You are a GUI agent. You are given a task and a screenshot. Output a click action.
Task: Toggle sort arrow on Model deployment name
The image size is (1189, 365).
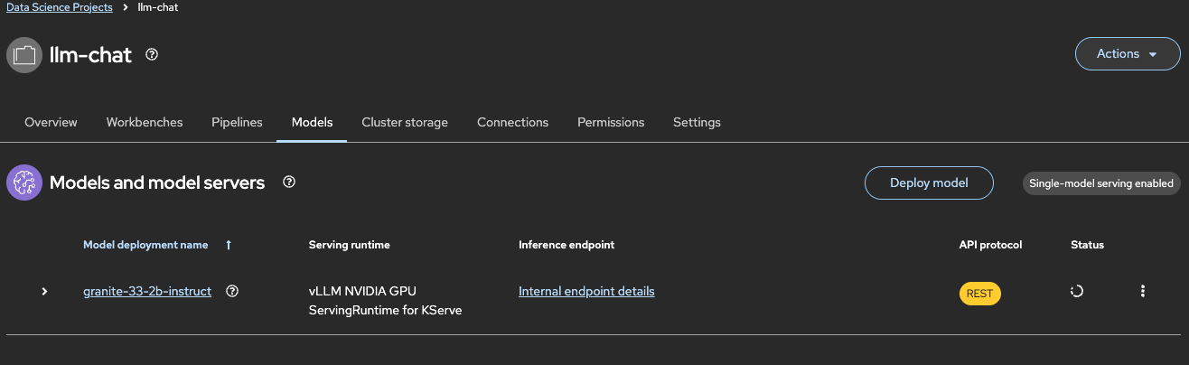click(x=229, y=245)
